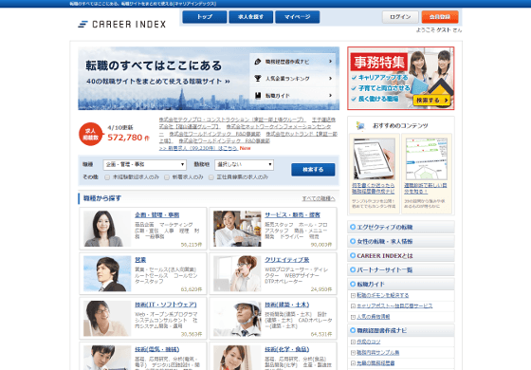Expand plus icon beside 作成のコツ
This screenshot has width=531, height=370.
point(353,342)
